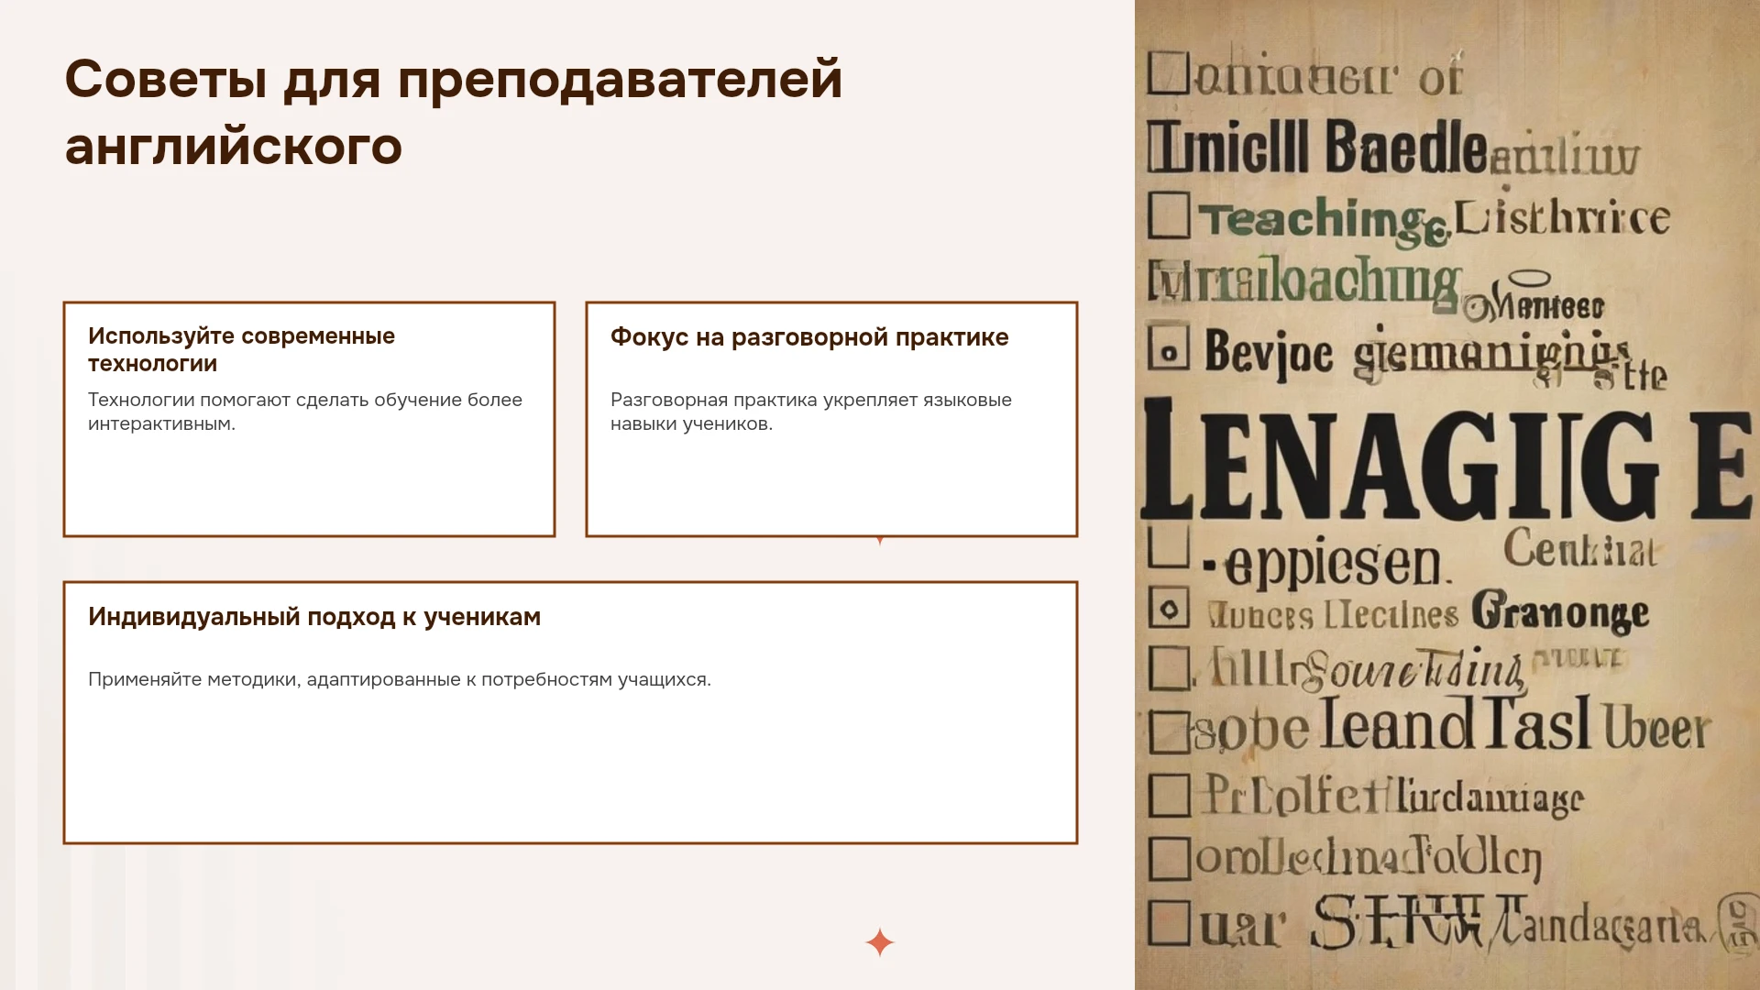Select the slide title Советы для преподавателей английского
The width and height of the screenshot is (1760, 990).
(453, 112)
